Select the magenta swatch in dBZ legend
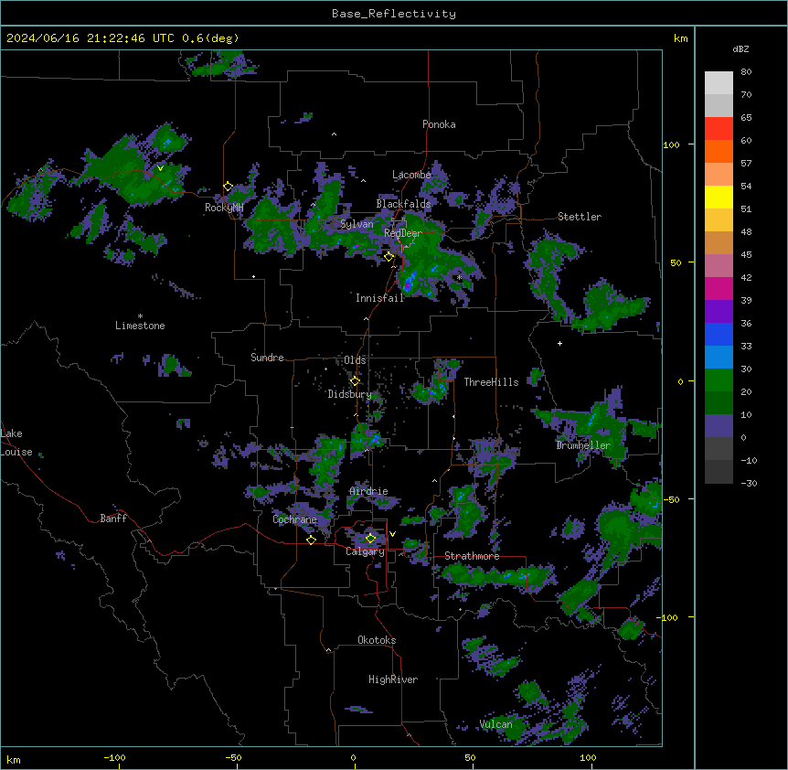 719,288
